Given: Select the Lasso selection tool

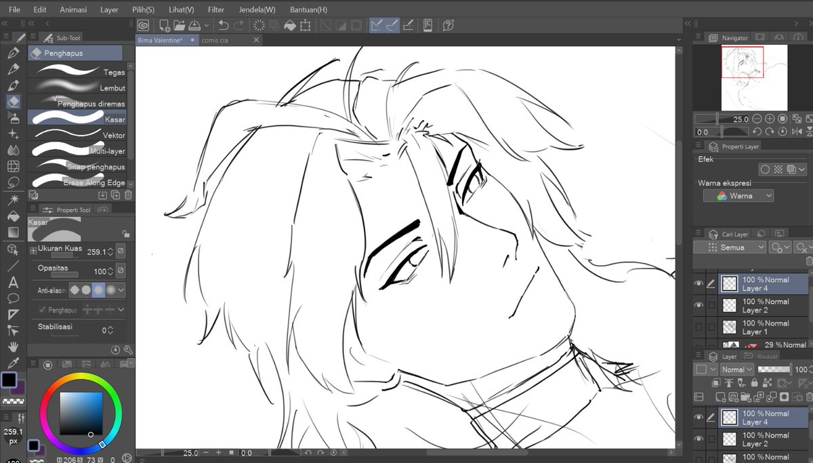Looking at the screenshot, I should 13,183.
